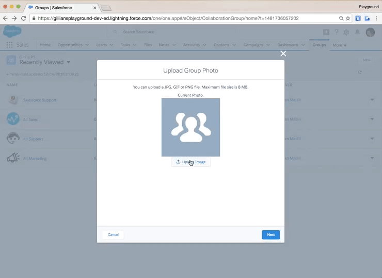Click the Groups object icon in header
The width and height of the screenshot is (382, 278).
tap(11, 60)
